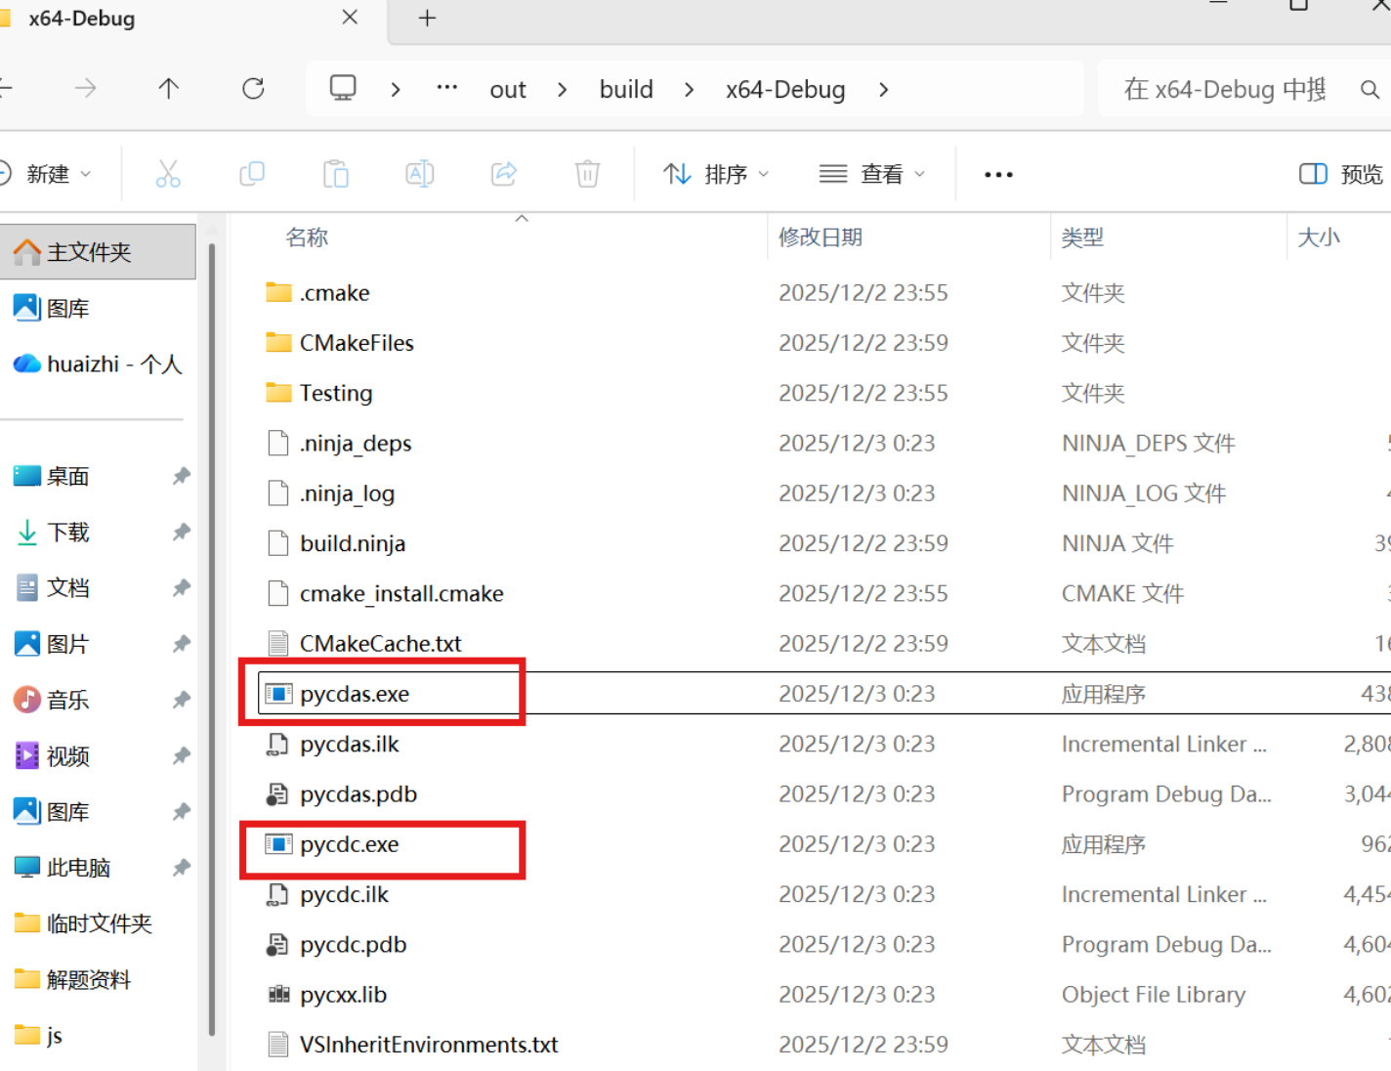Screen dimensions: 1391x1071
Task: Delete the selected file with trash icon
Action: coord(586,173)
